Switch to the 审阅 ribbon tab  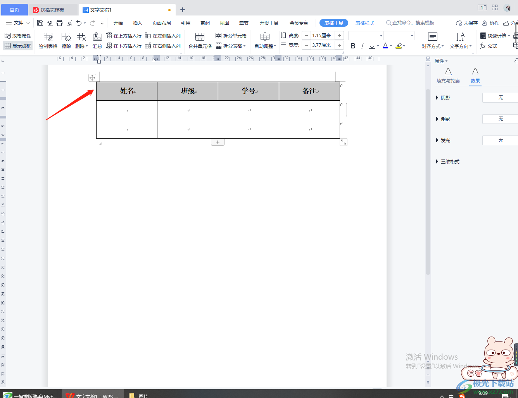tap(205, 23)
